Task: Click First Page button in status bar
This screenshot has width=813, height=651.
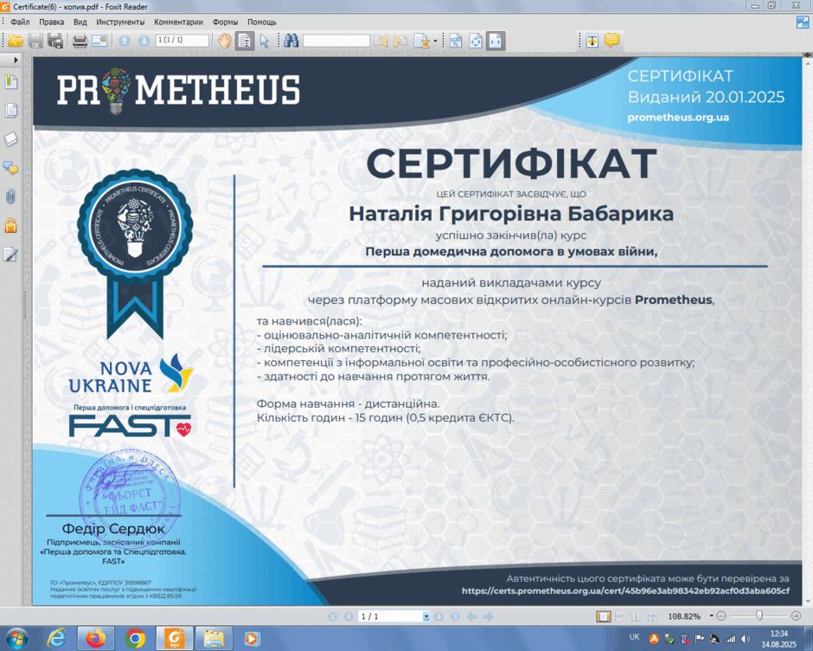Action: (333, 616)
